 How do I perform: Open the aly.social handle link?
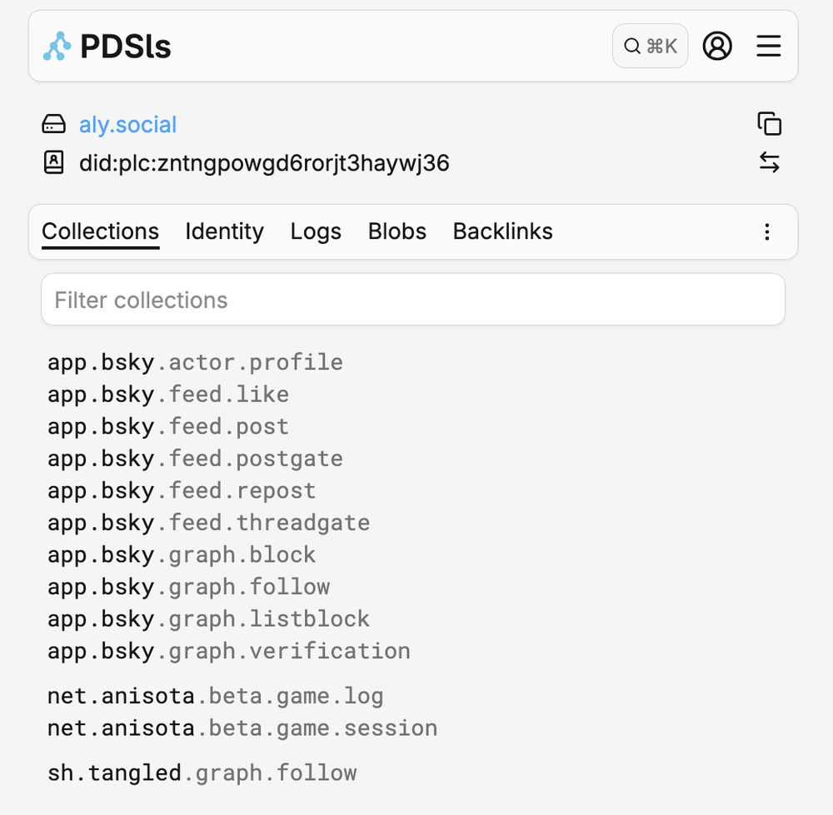(128, 125)
